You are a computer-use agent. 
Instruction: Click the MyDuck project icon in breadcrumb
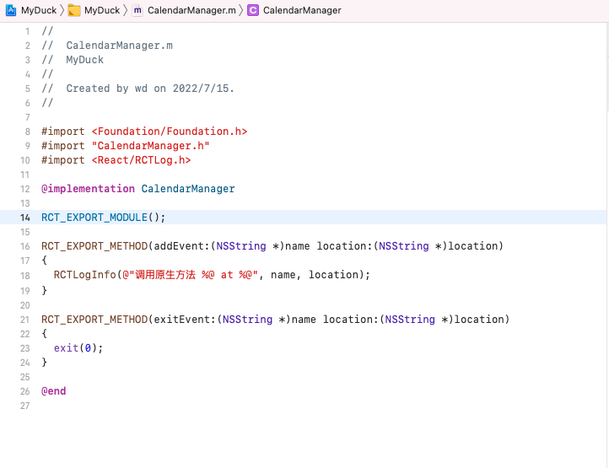pyautogui.click(x=11, y=10)
